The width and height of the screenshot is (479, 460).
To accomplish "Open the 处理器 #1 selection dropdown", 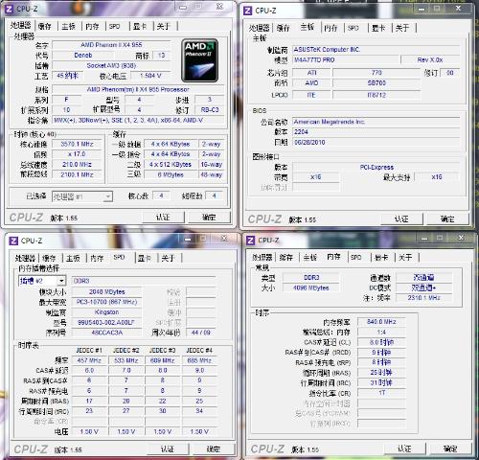I will click(82, 196).
